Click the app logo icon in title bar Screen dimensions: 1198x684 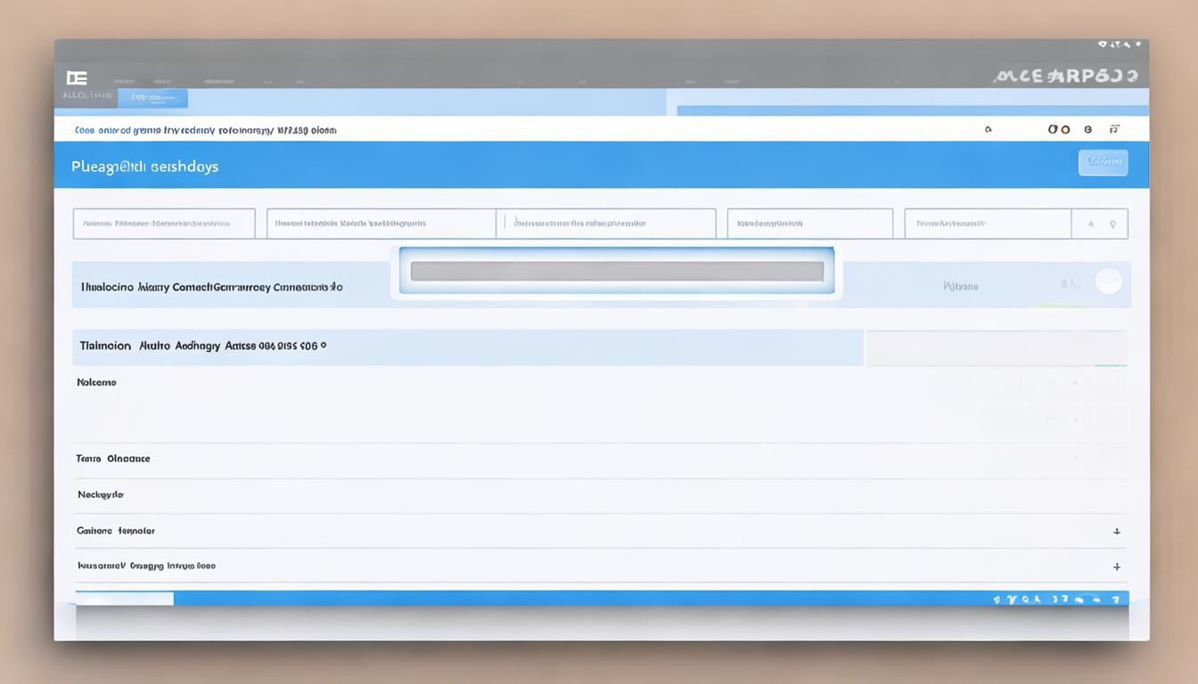click(x=77, y=78)
